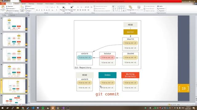197x110 pixels.
Task: Switch to the Структура outline pane tab
Action: [12, 15]
